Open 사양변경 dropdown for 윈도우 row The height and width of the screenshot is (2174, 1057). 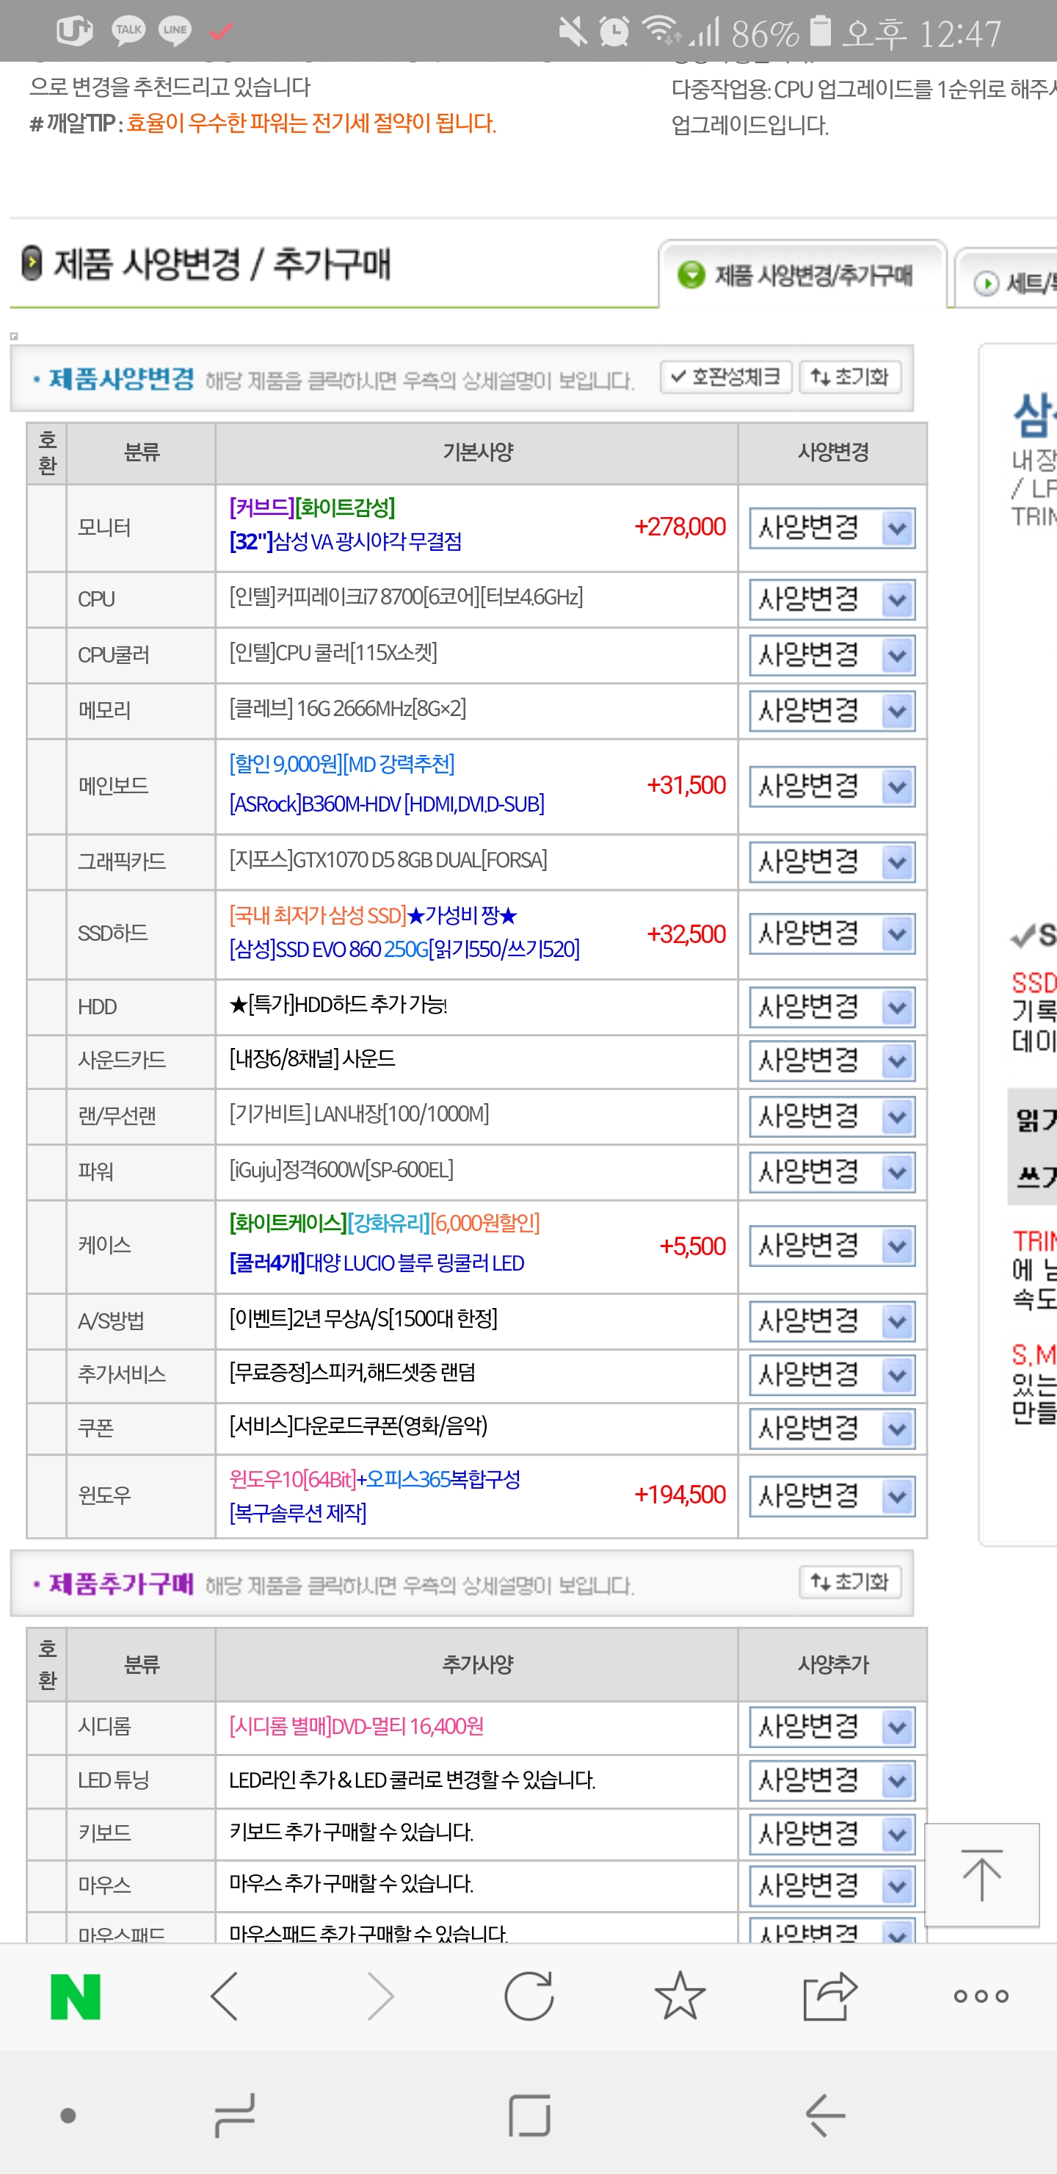coord(832,1496)
